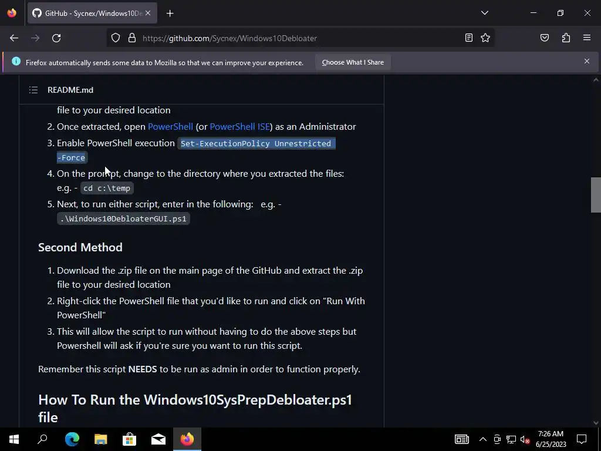Click the scrollbar up arrow
601x451 pixels.
(x=596, y=80)
